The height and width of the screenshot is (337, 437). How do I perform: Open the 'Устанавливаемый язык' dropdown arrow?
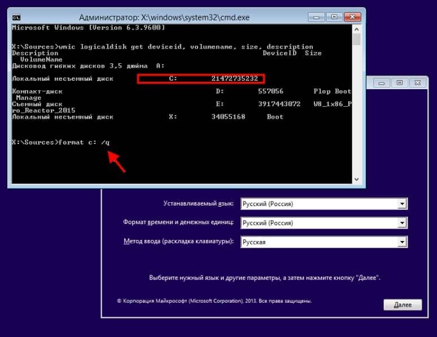(402, 204)
